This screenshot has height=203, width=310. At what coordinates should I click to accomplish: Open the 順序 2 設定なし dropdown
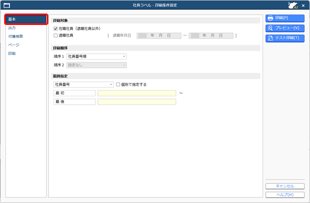[x=96, y=65]
